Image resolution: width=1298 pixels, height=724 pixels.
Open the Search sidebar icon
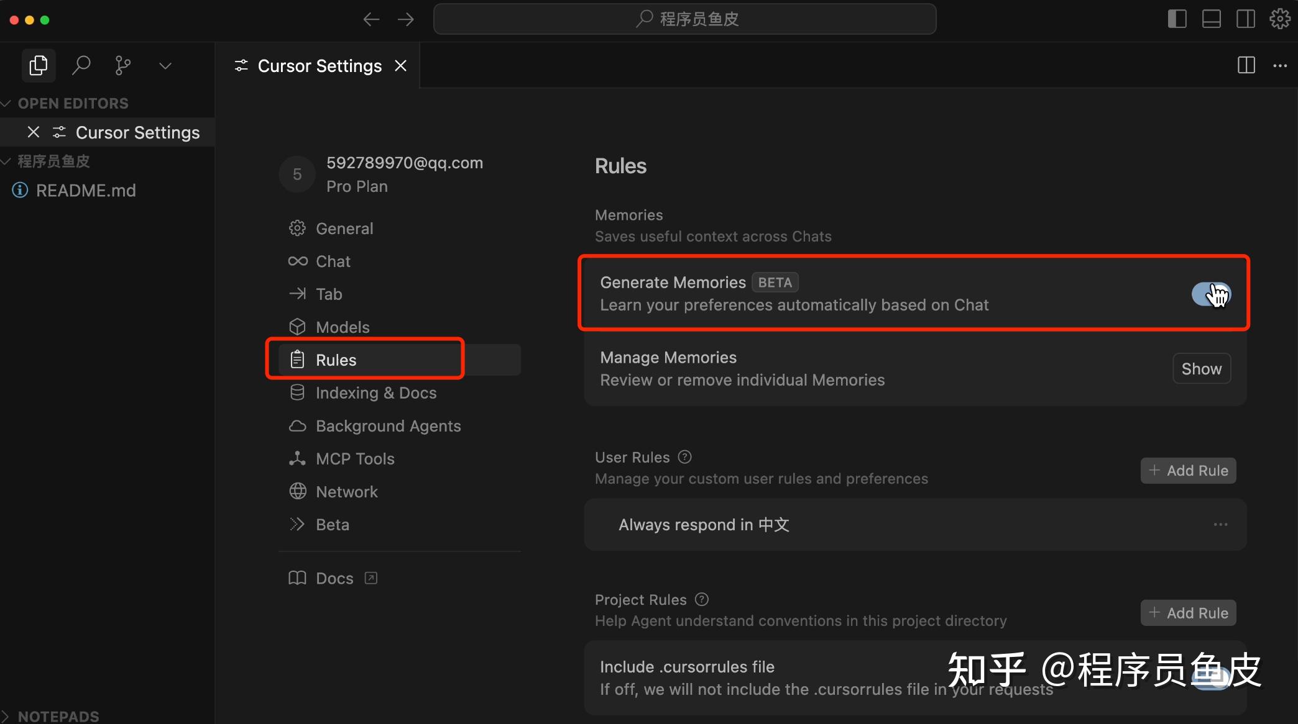coord(81,65)
